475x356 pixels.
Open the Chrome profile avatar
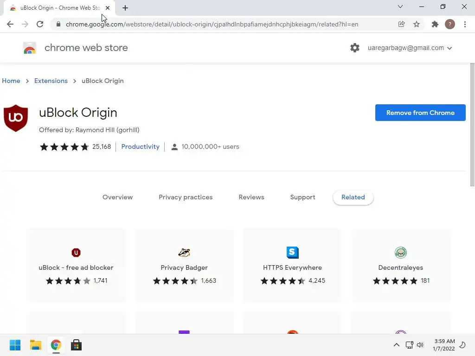coord(450,24)
